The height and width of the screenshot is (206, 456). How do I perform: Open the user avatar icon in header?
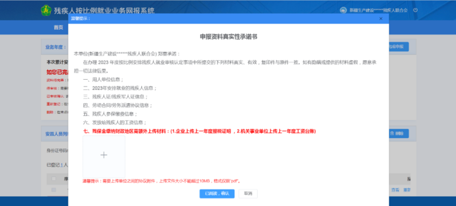343,10
